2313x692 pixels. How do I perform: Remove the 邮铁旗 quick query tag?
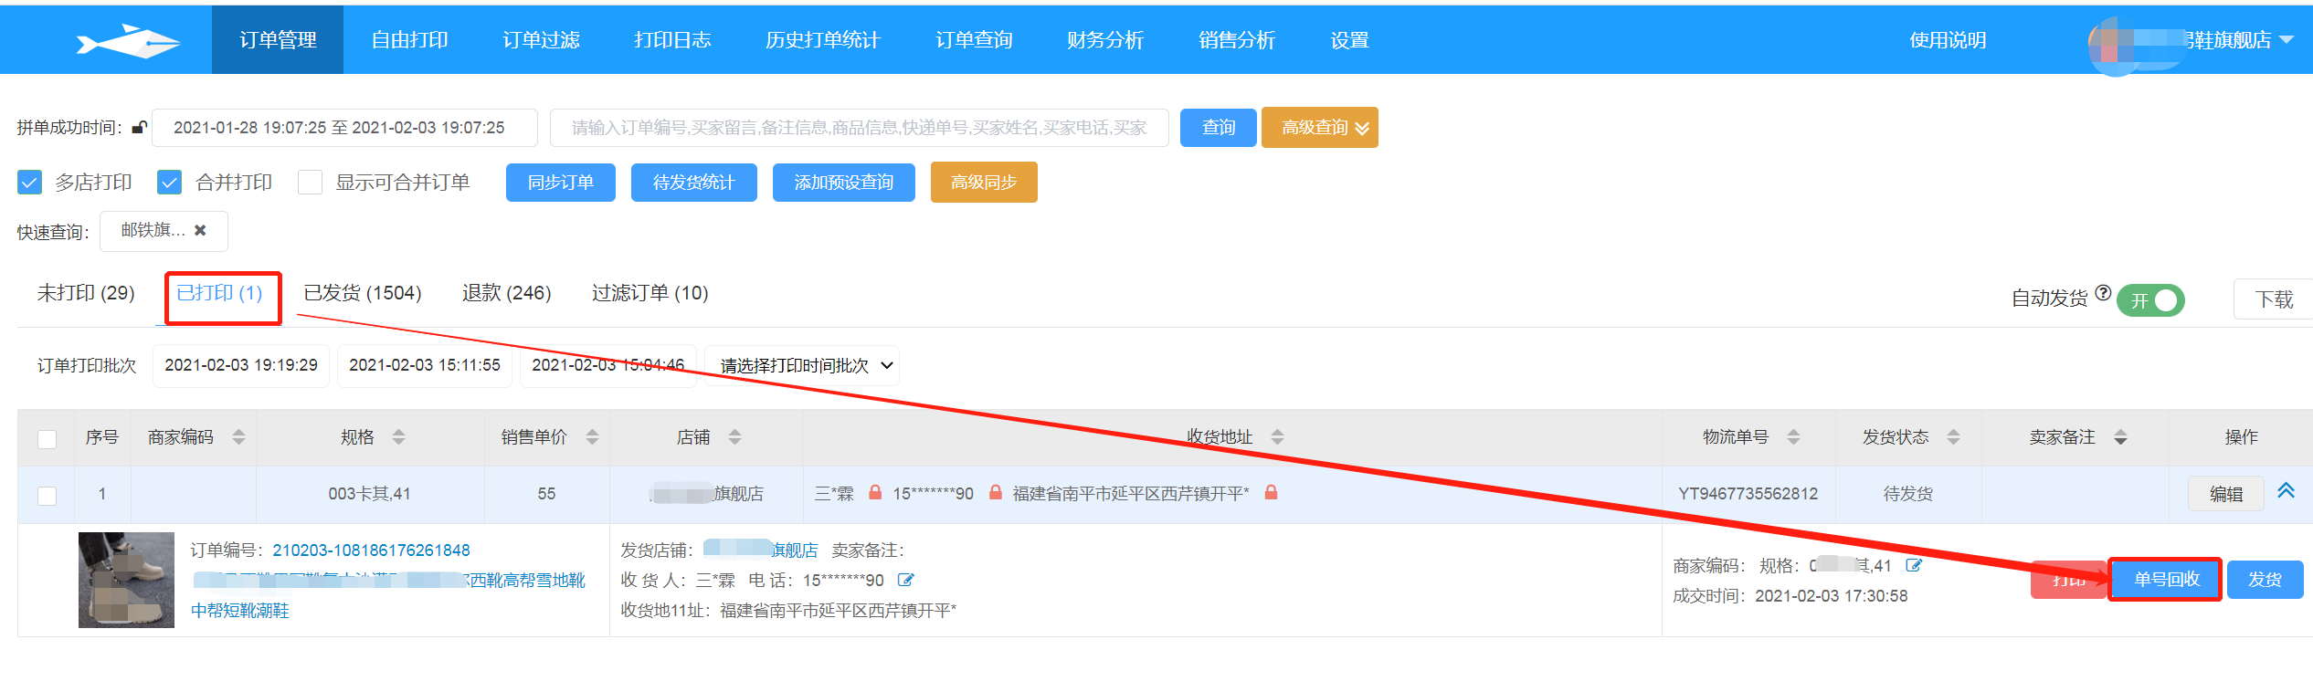point(200,230)
